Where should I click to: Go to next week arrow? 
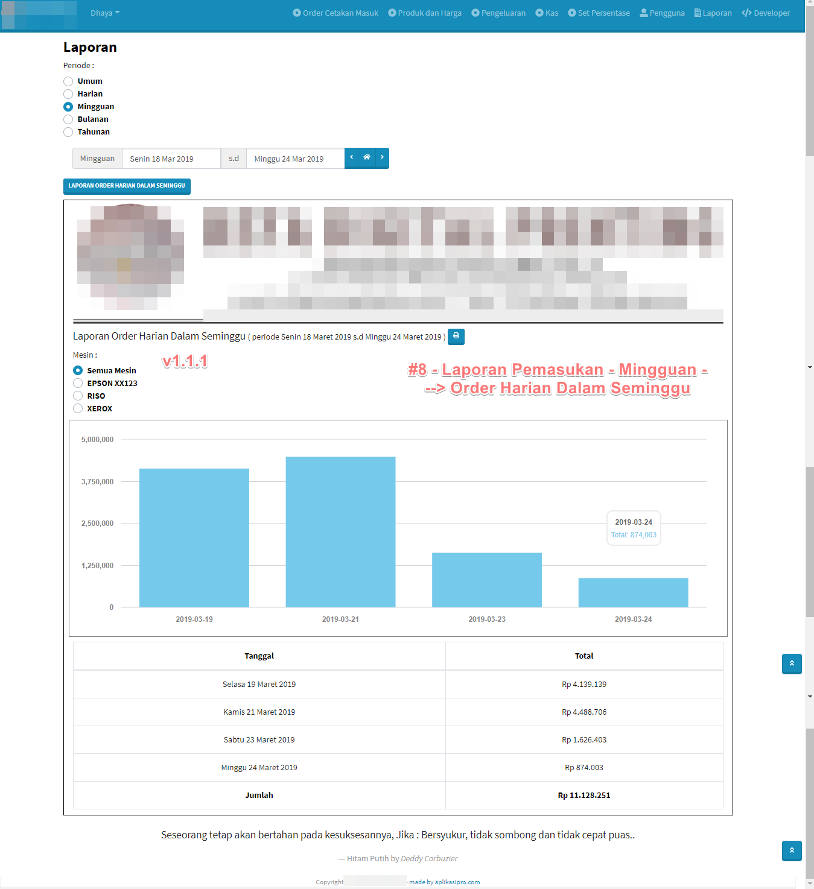382,158
